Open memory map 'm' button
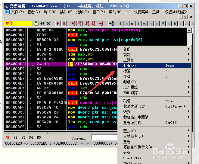This screenshot has height=164, width=199. point(132,24)
